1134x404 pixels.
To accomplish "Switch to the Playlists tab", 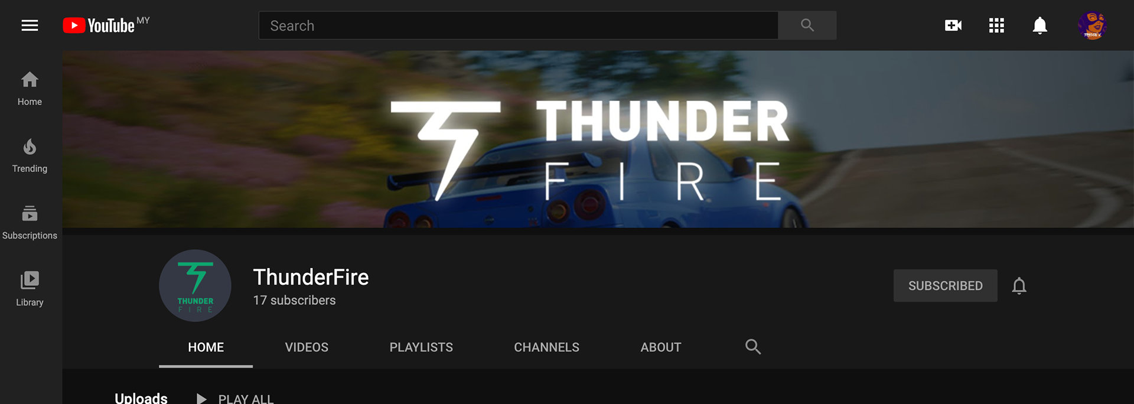I will 421,347.
